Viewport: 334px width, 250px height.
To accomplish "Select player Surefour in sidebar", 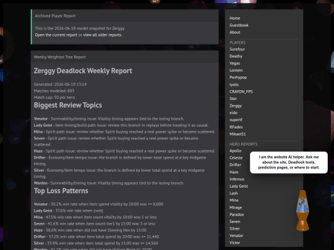I will pos(237,49).
